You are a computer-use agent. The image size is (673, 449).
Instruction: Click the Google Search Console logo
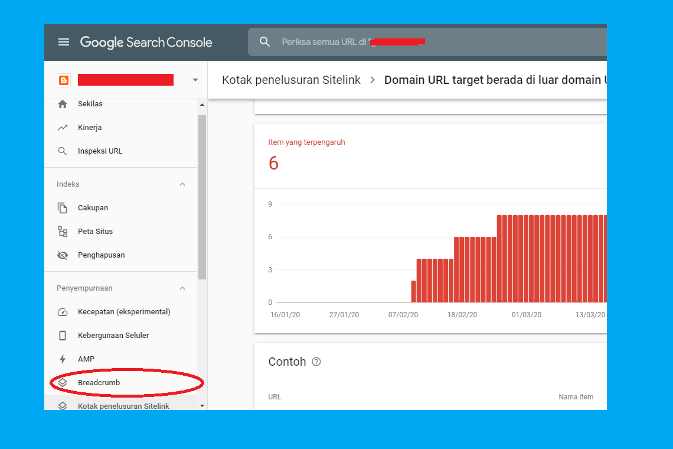[x=146, y=42]
